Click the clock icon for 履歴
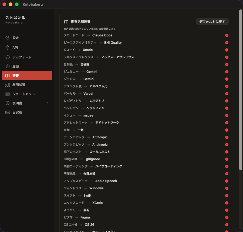This screenshot has height=232, width=243. point(8,66)
